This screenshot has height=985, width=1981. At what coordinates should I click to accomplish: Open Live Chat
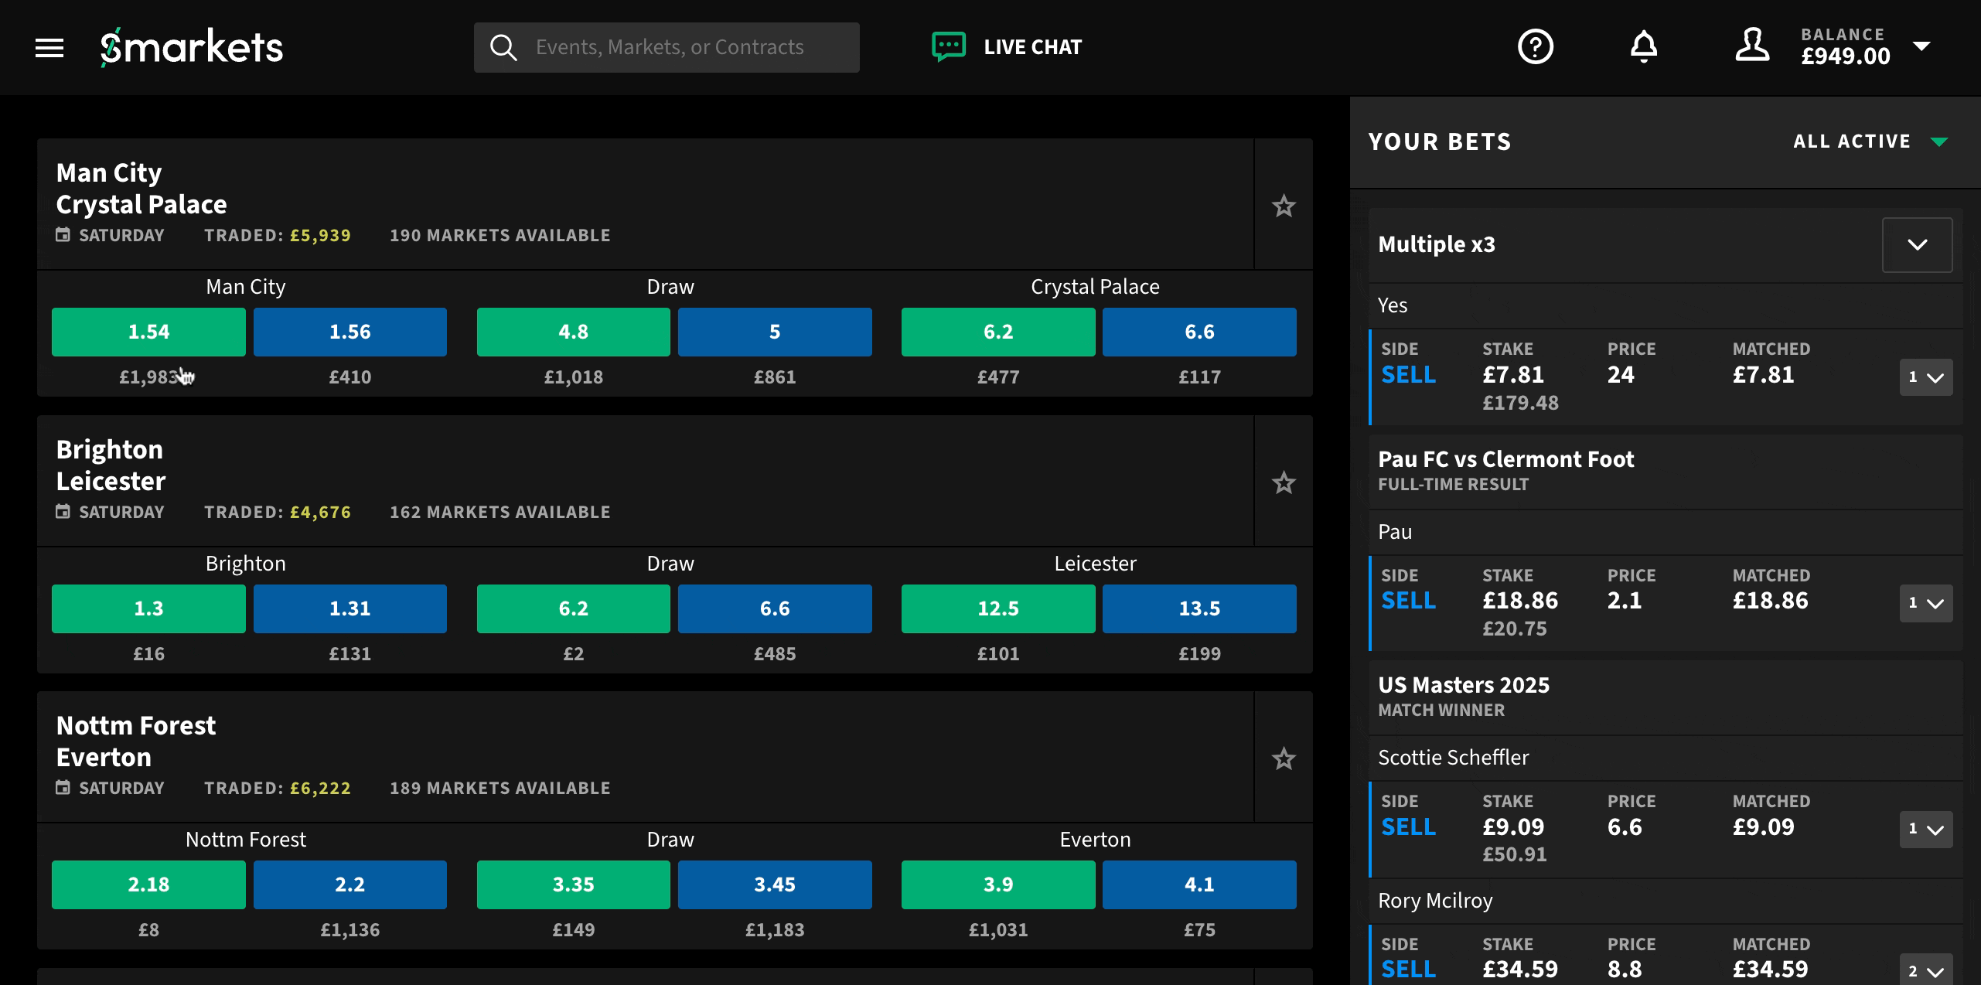1007,46
